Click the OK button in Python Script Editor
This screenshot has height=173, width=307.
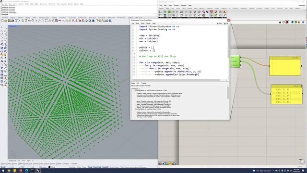click(226, 24)
